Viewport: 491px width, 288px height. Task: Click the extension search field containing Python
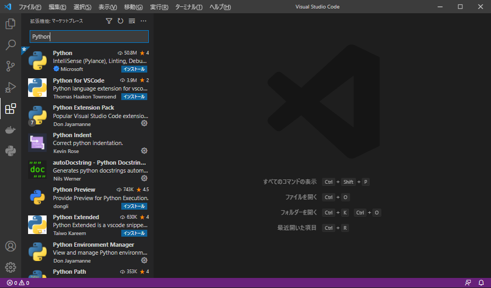pos(89,37)
